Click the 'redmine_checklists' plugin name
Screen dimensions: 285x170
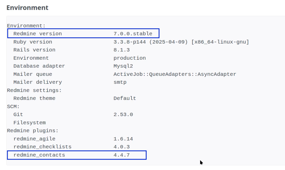pyautogui.click(x=42, y=147)
